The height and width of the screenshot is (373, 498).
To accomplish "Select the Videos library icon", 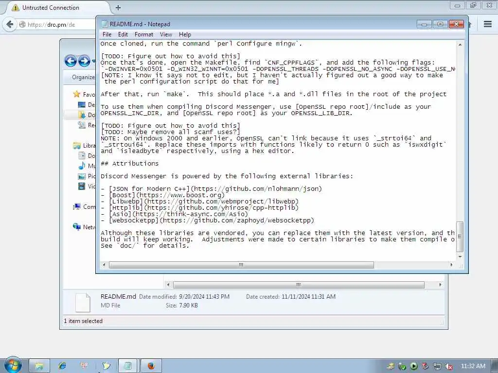I will pos(82,186).
